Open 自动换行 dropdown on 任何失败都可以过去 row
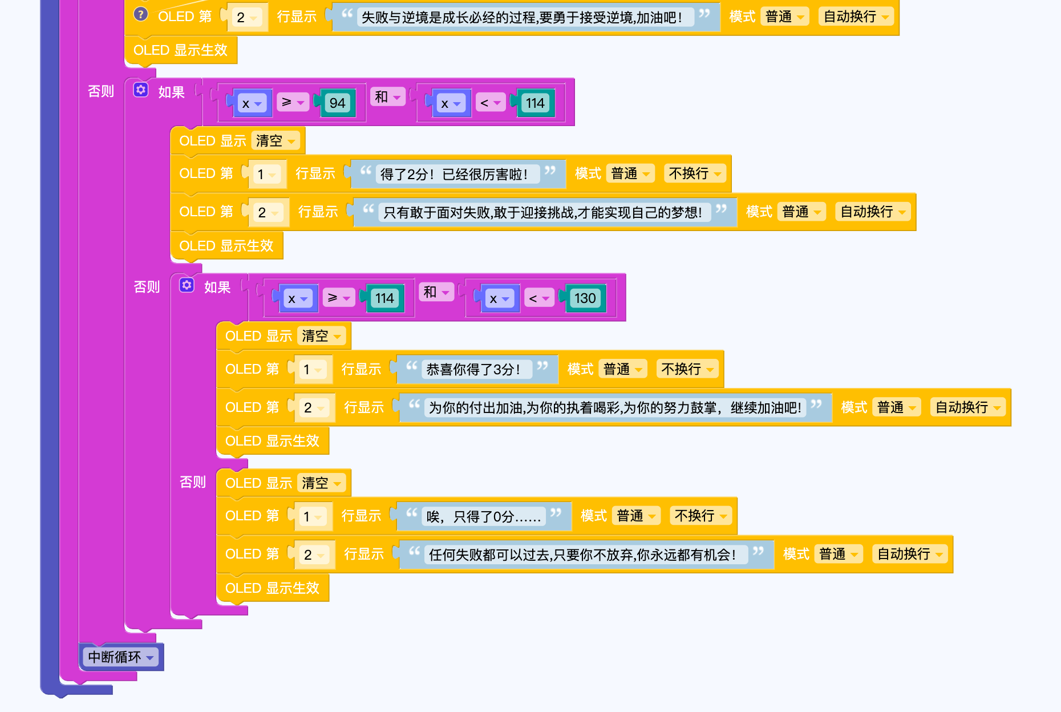Screen dimensions: 1061x712 tap(910, 554)
